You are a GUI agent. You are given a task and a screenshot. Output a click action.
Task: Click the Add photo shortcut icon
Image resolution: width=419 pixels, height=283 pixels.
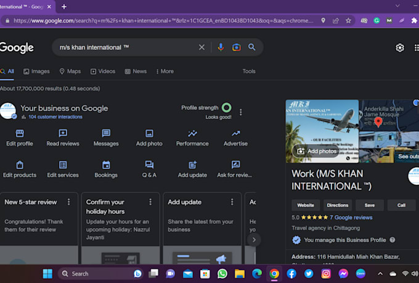(149, 133)
